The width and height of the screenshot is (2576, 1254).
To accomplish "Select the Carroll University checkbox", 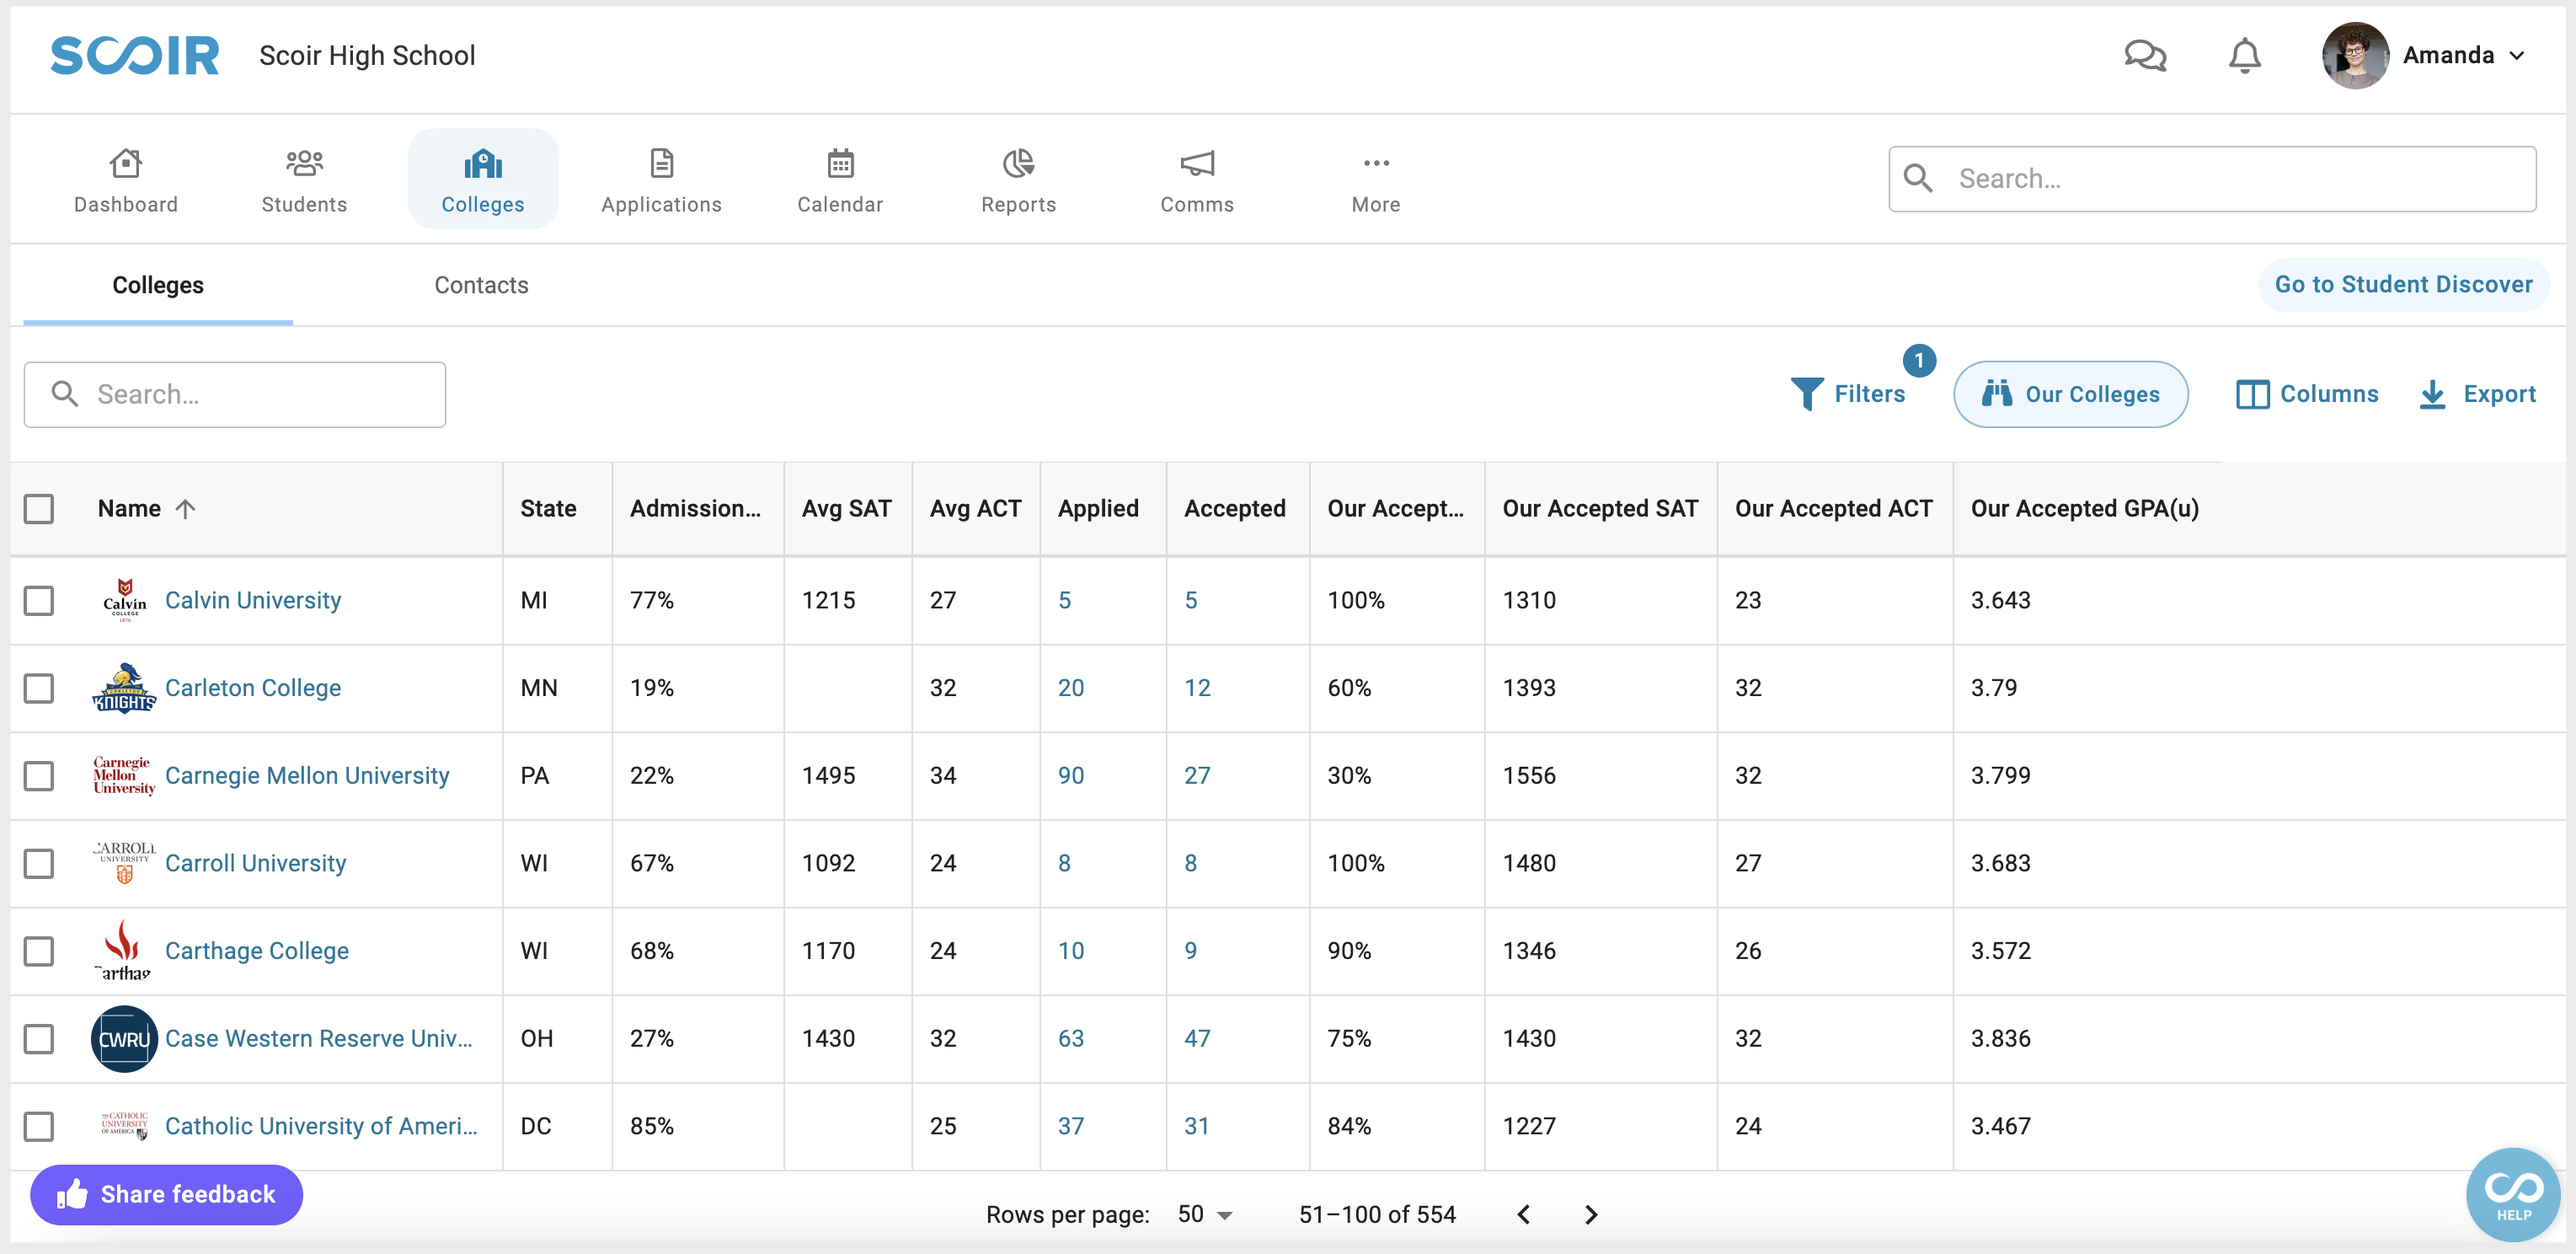I will 39,864.
